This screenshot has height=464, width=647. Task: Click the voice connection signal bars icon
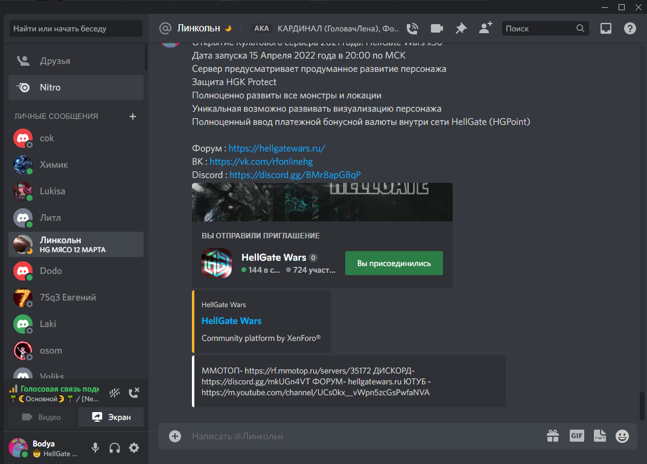[13, 389]
